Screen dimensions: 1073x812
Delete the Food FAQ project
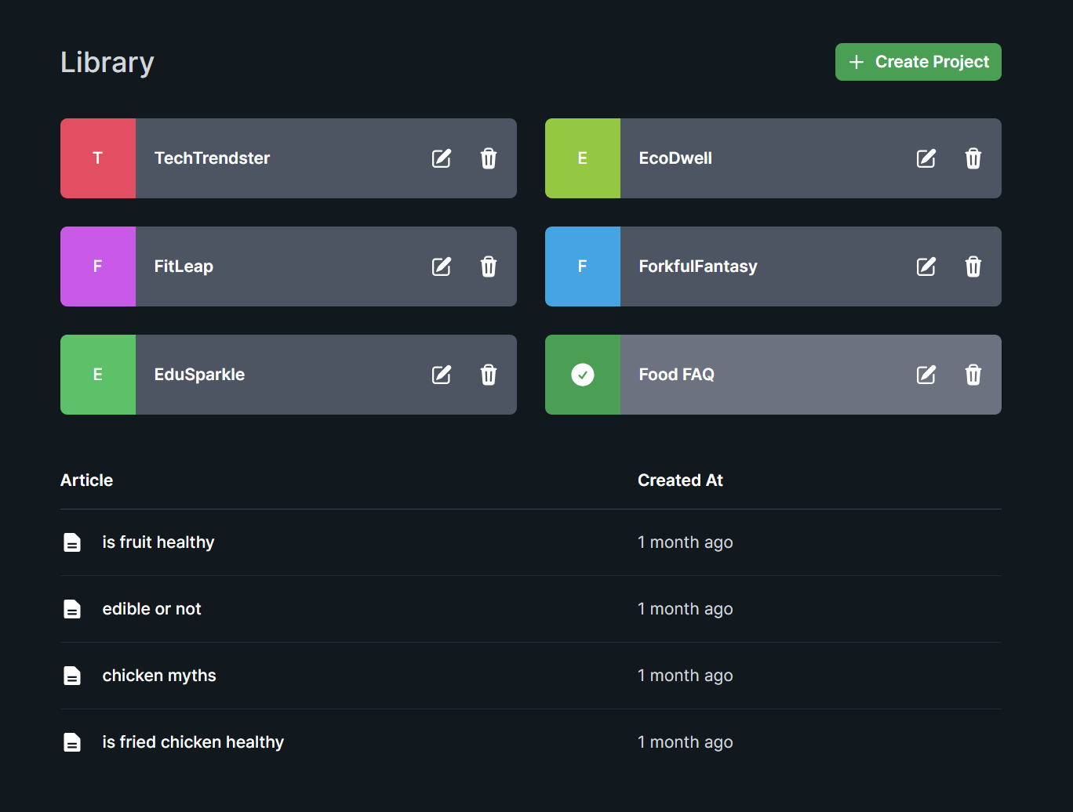pos(973,375)
